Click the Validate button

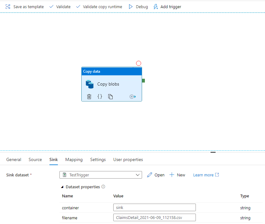pos(60,7)
